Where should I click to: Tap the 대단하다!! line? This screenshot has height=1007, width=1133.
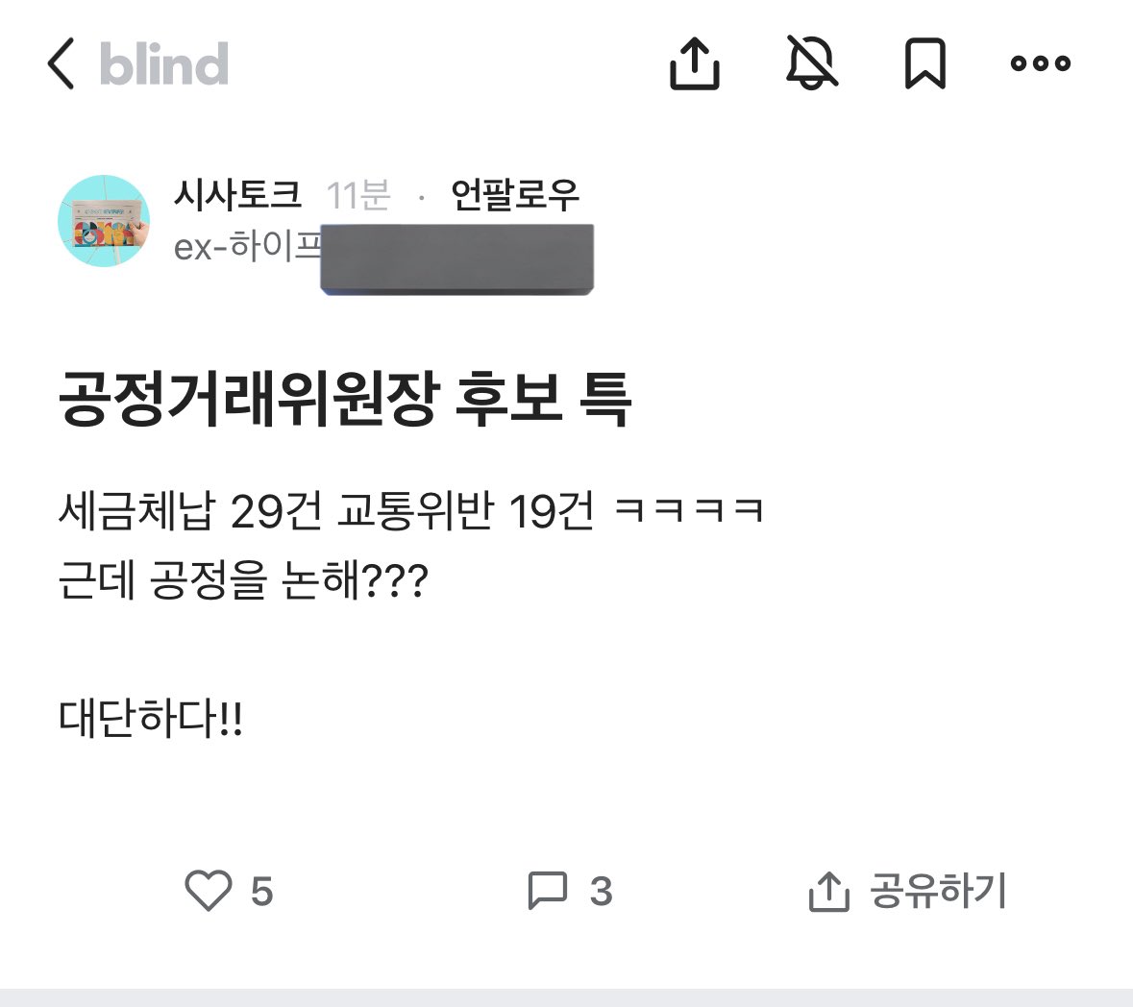[150, 718]
